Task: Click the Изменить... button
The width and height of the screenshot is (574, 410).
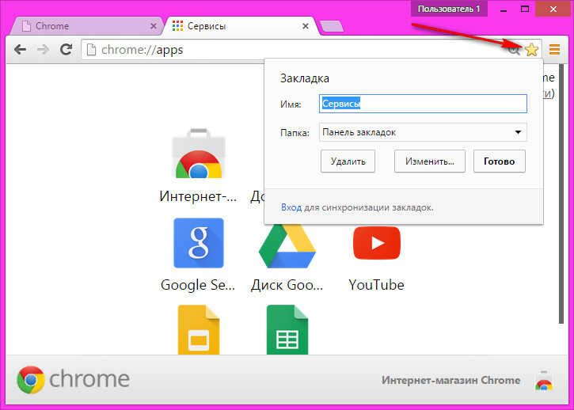Action: coord(429,161)
